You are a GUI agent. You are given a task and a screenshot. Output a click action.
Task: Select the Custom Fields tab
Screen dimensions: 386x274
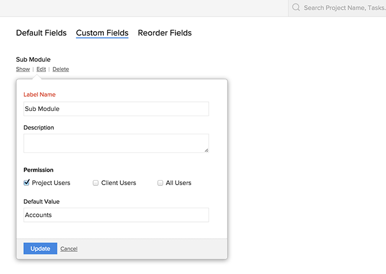(x=102, y=33)
